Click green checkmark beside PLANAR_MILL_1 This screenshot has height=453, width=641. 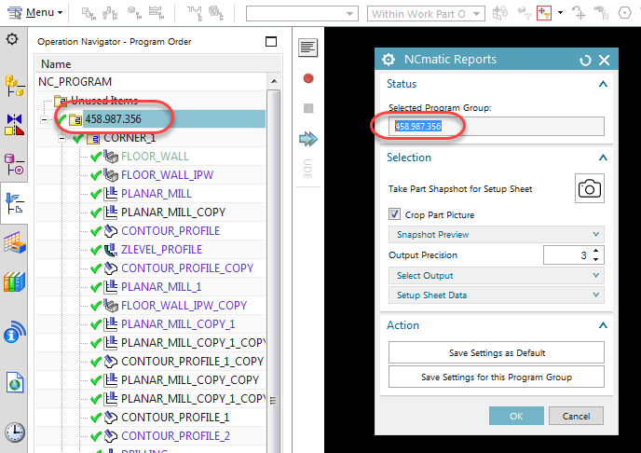[x=96, y=287]
